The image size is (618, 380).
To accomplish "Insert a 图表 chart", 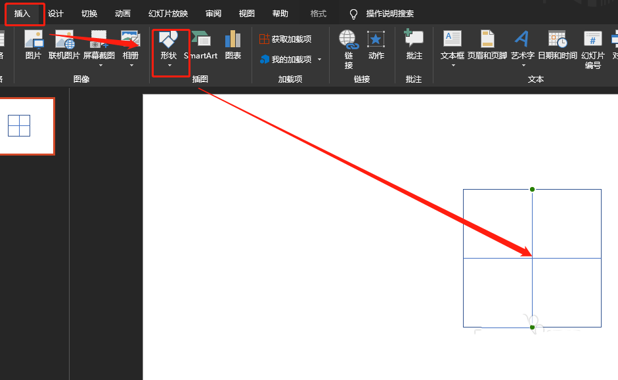I will coord(233,45).
